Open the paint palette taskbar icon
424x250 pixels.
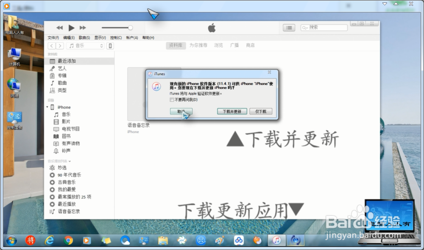tap(220, 240)
